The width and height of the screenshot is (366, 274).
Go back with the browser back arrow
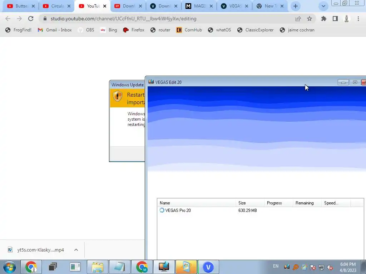pyautogui.click(x=8, y=19)
